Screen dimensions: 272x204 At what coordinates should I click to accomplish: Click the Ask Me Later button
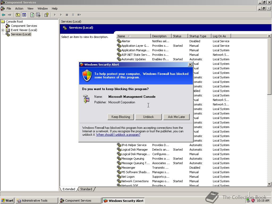click(176, 117)
